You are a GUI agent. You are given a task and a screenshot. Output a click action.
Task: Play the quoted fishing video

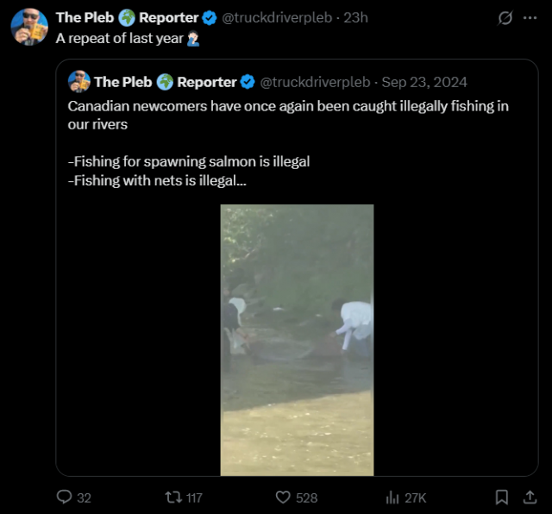(297, 340)
